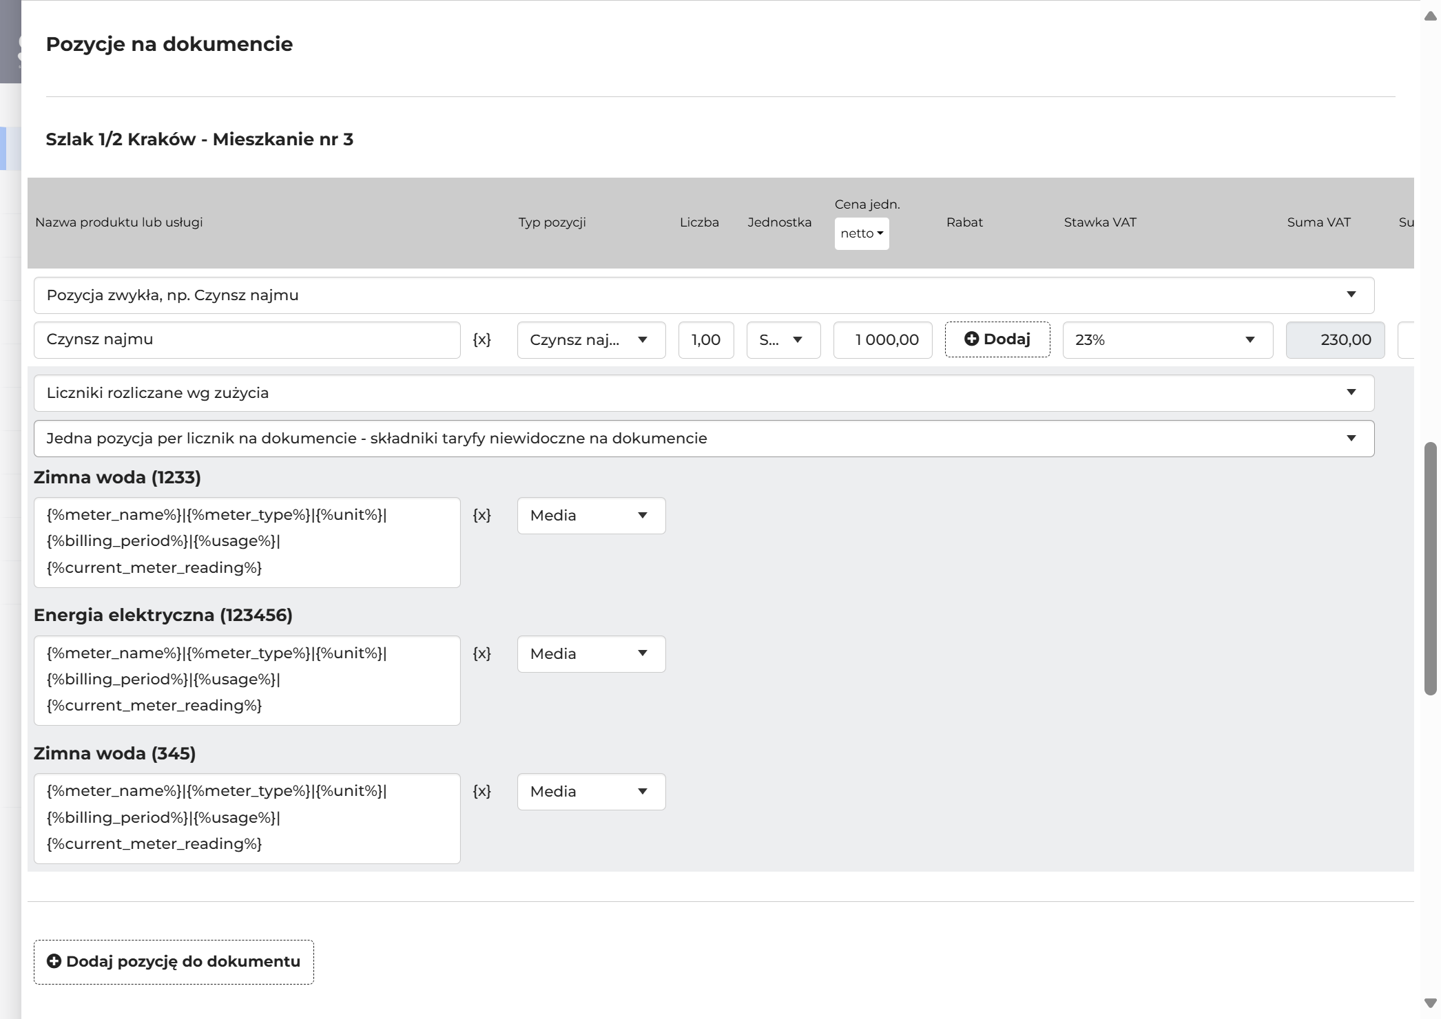Image resolution: width=1441 pixels, height=1019 pixels.
Task: Change the 23% VAT rate dropdown
Action: pyautogui.click(x=1168, y=339)
